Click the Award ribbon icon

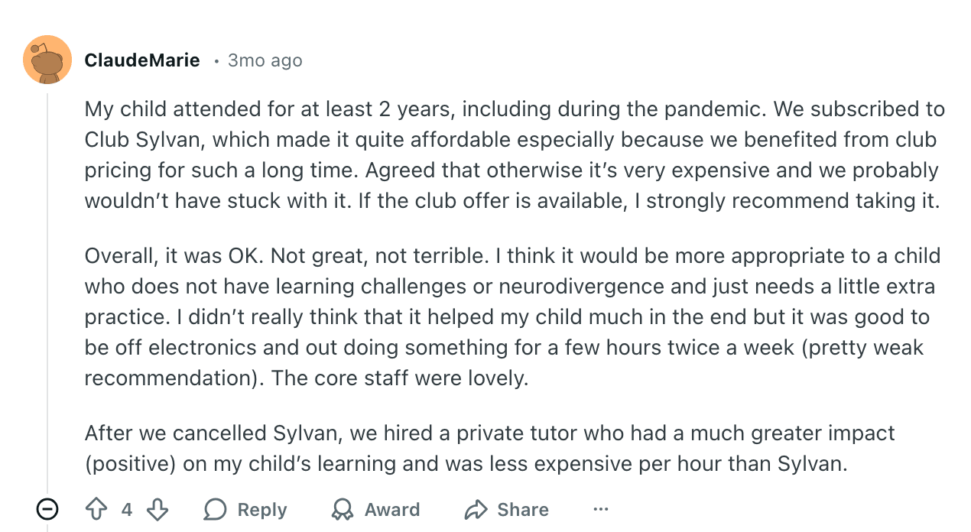pyautogui.click(x=343, y=509)
